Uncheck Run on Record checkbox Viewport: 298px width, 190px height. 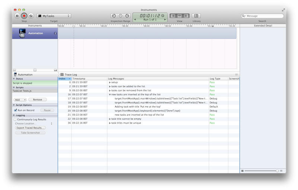[x=16, y=110]
